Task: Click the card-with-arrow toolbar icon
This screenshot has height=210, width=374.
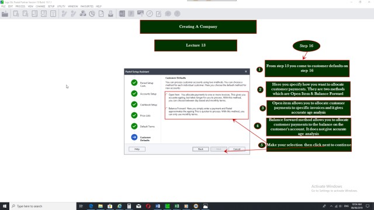Action: point(140,14)
